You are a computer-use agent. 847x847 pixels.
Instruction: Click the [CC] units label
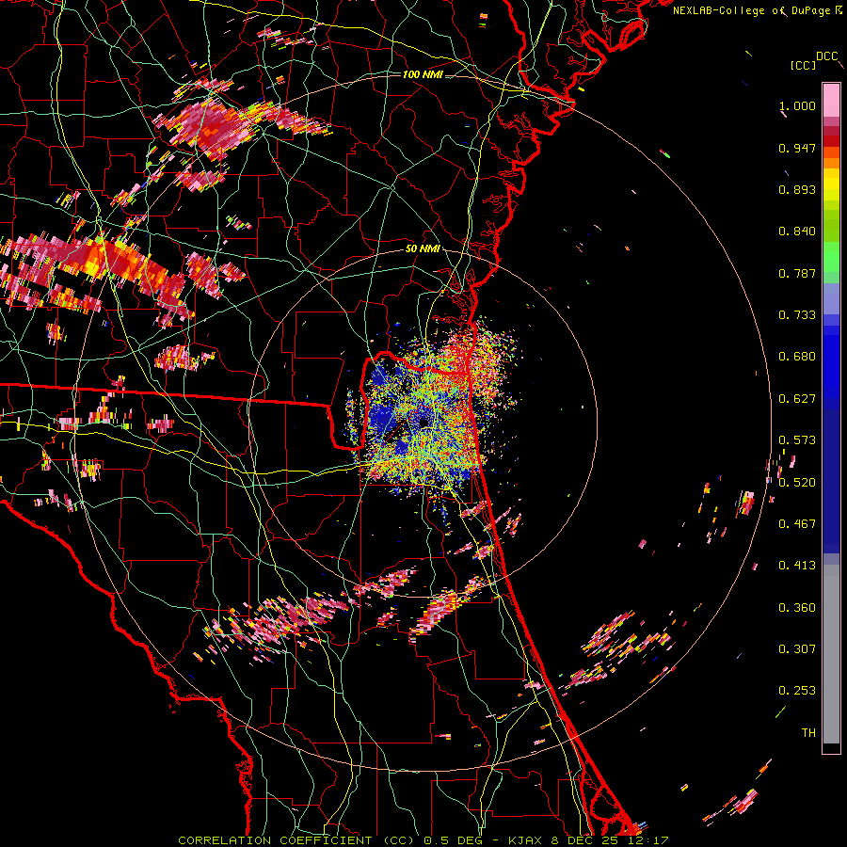coord(803,65)
